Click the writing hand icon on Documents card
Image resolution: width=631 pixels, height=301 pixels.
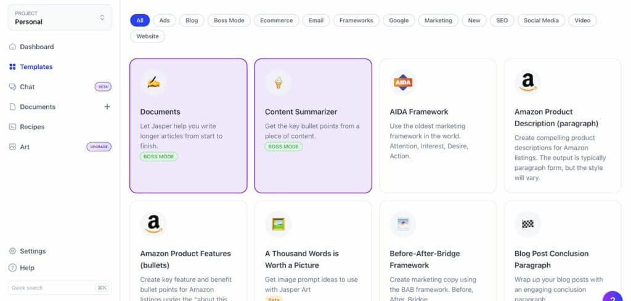click(153, 82)
